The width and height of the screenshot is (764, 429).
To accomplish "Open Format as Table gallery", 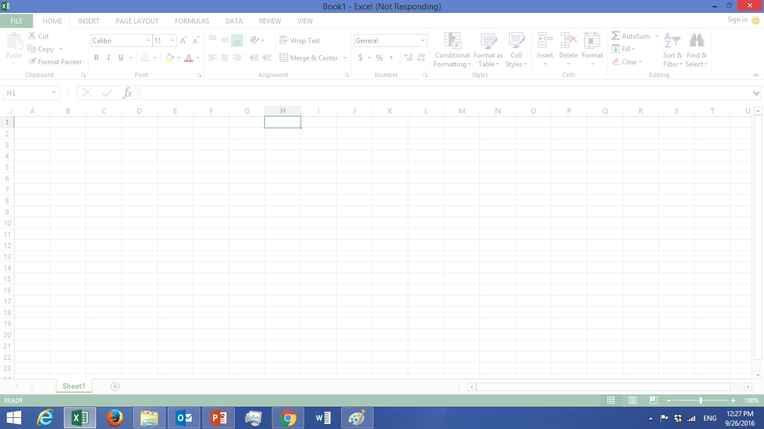I will click(x=488, y=50).
